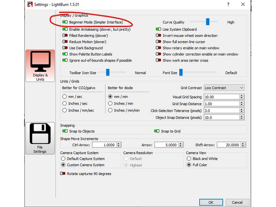
Task: Turn on Filled Rendering (slower)
Action: (65, 35)
